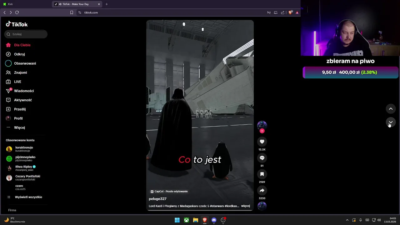Viewport: 400px width, 225px height.
Task: Click Obserwowane konta heading
Action: click(20, 140)
